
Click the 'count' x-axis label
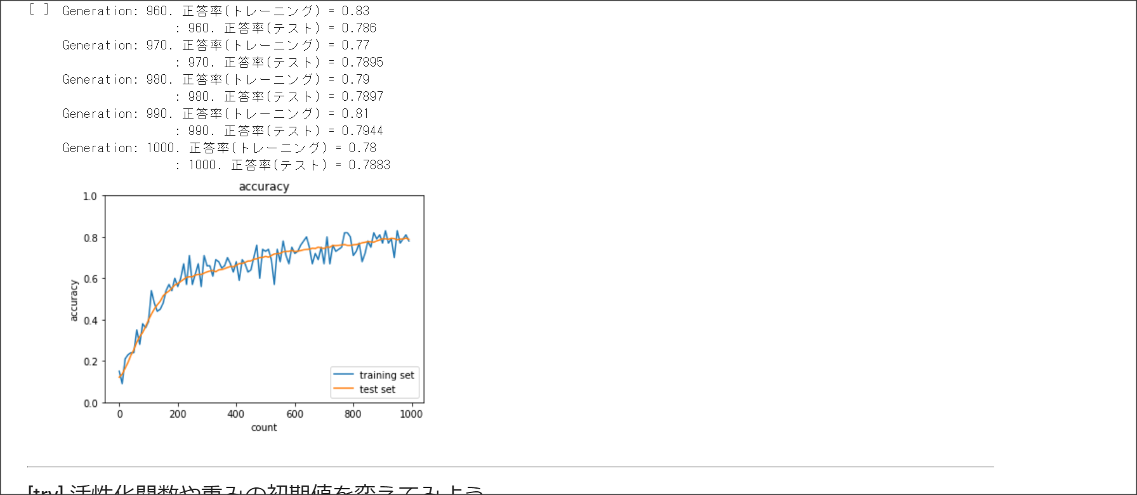coord(264,427)
